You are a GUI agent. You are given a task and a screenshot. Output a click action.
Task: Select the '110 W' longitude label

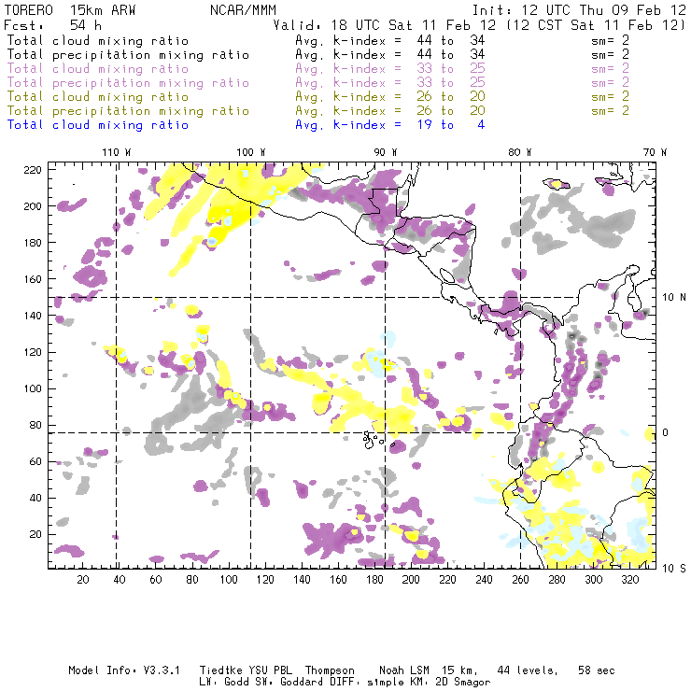coord(117,152)
